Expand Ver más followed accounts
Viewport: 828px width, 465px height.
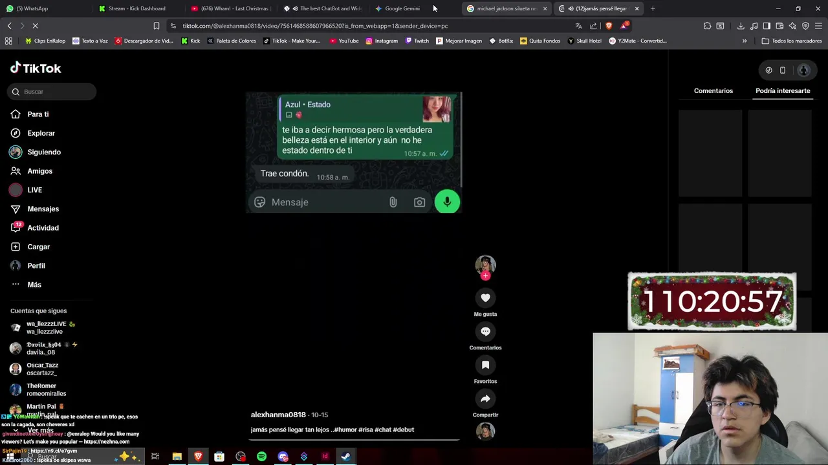tap(40, 430)
